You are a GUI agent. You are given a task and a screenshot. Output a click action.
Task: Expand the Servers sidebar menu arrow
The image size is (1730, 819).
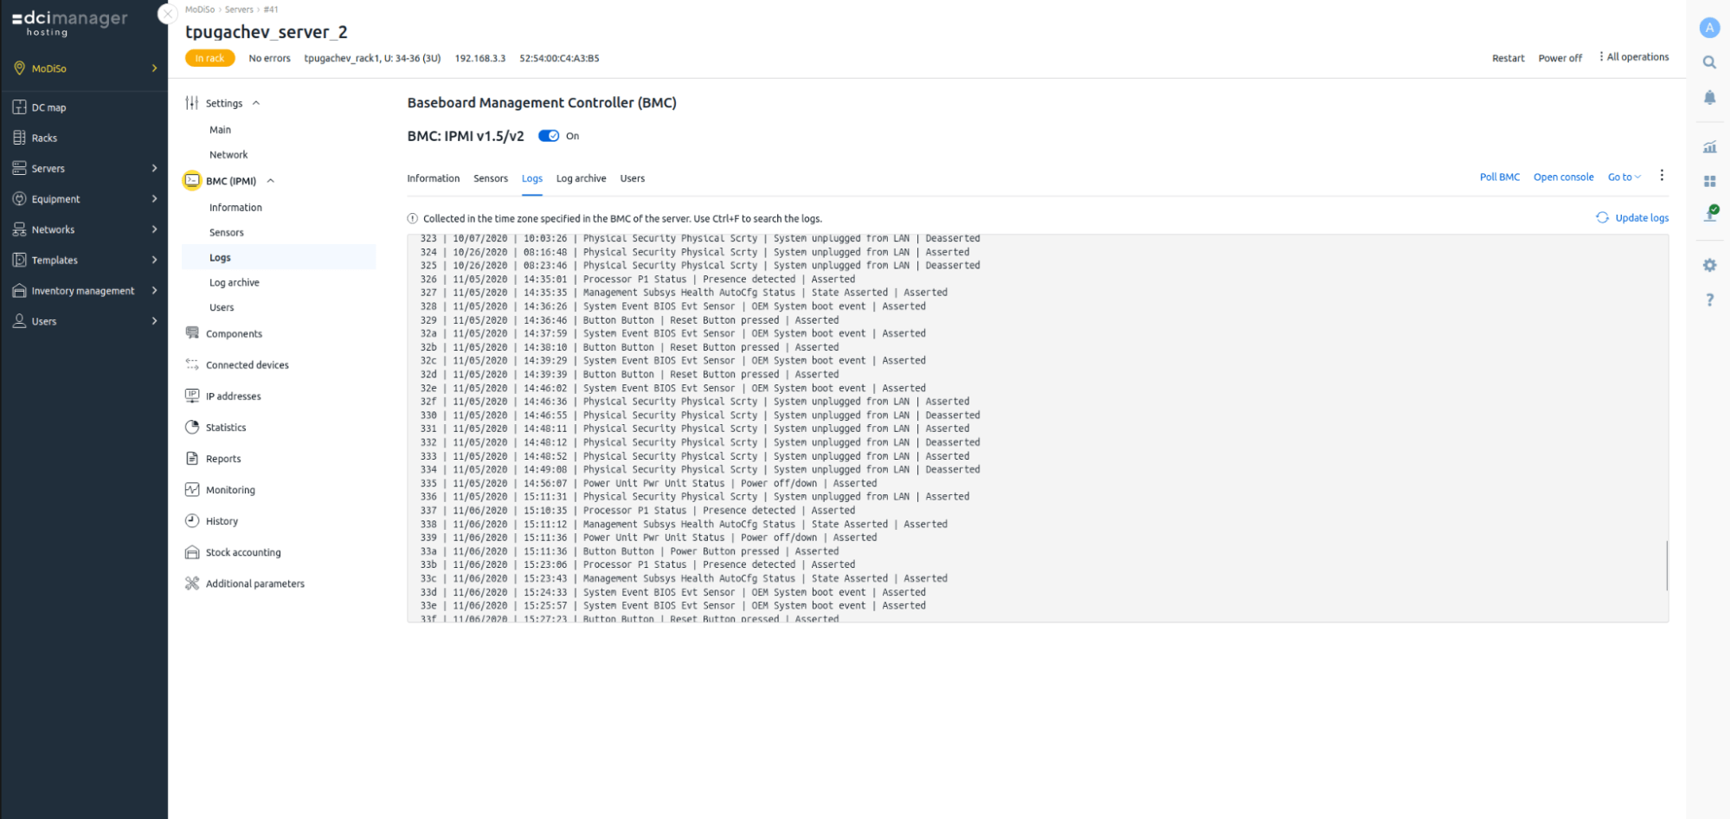[x=154, y=168]
